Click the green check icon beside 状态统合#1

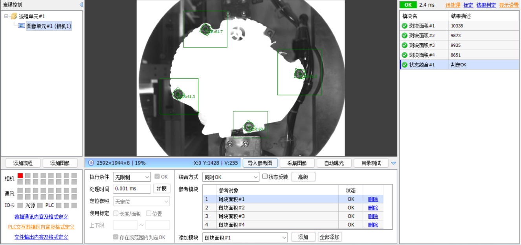[404, 65]
